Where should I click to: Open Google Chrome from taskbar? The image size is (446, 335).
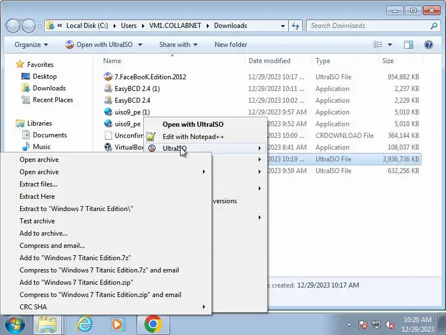(x=153, y=324)
